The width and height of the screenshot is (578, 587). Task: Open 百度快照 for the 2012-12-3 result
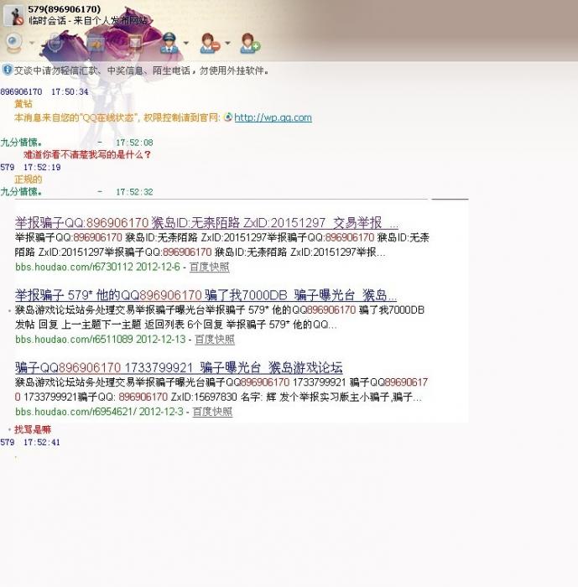pyautogui.click(x=212, y=412)
